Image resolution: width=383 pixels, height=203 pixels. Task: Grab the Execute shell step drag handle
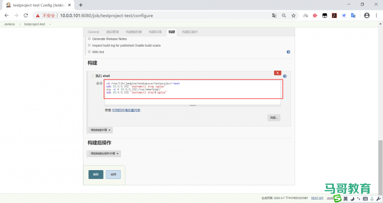[92, 76]
